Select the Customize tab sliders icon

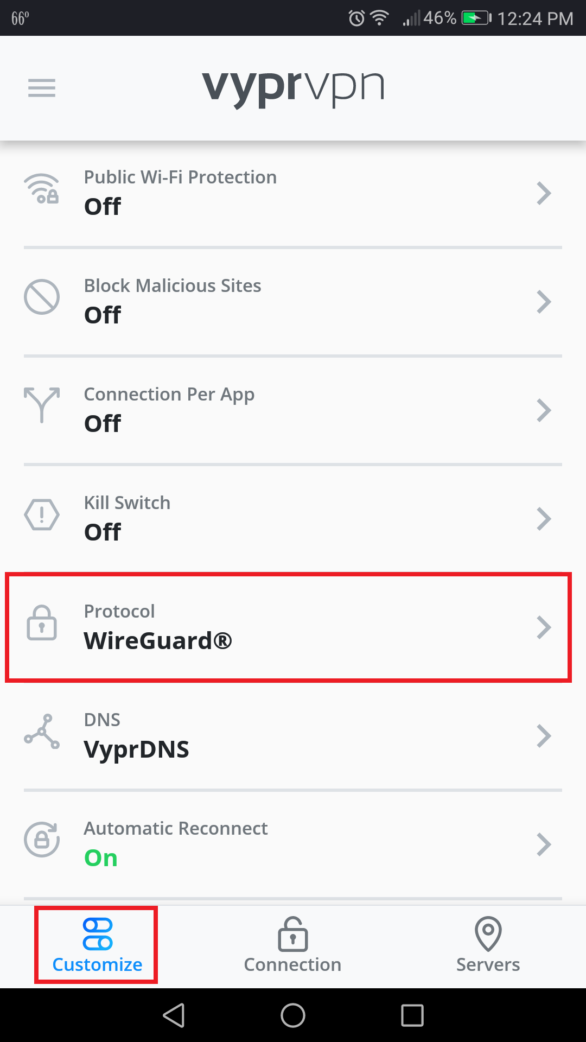pos(97,932)
